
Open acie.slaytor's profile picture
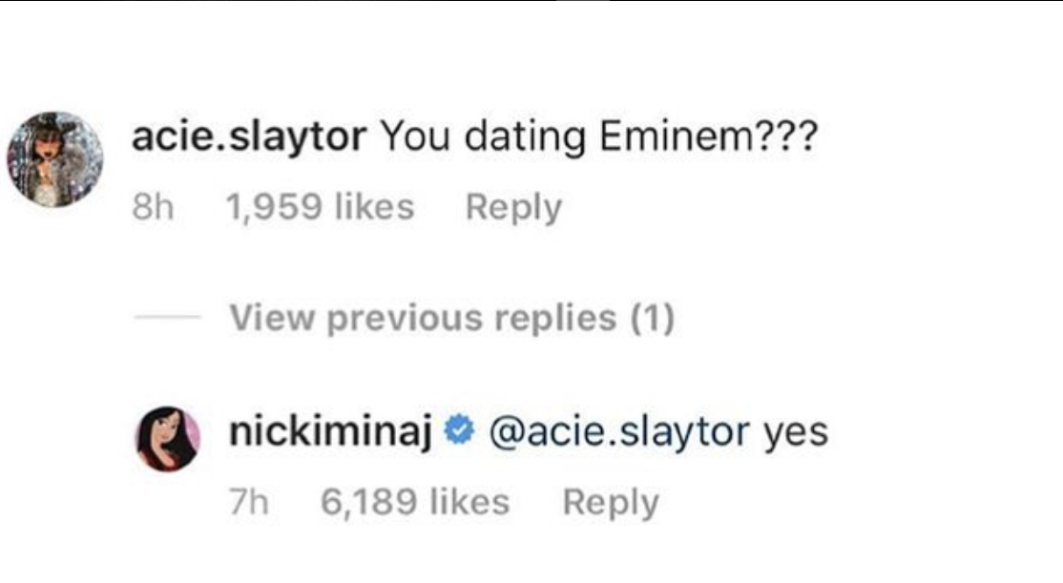[54, 159]
